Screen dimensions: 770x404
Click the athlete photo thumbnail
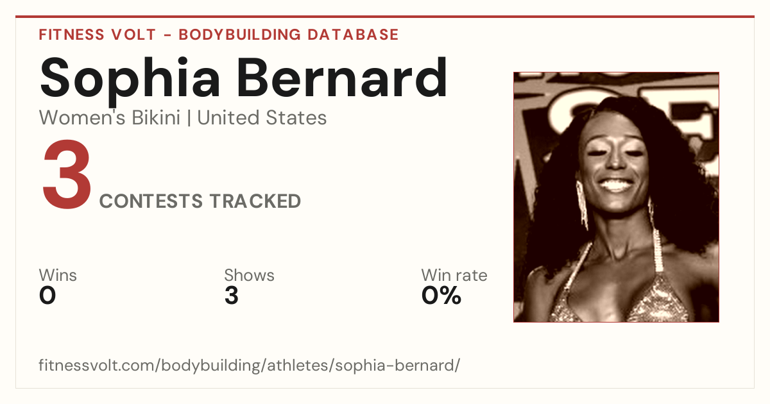(616, 197)
